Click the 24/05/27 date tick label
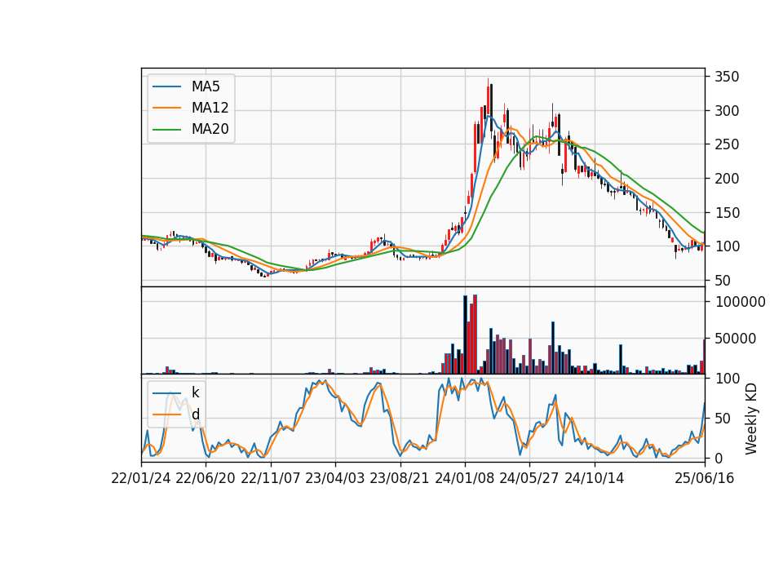 (x=529, y=479)
